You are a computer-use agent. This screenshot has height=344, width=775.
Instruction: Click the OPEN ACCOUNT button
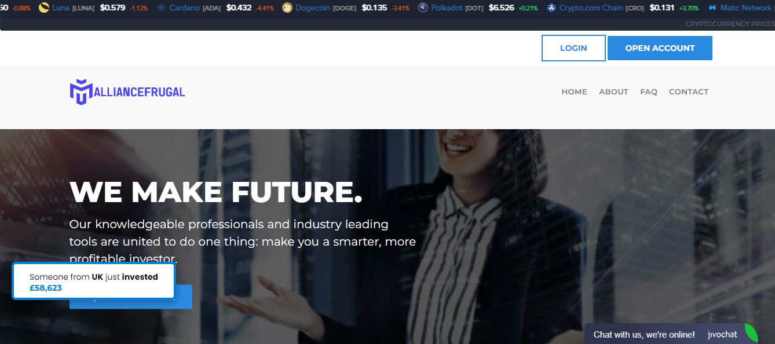[x=660, y=48]
